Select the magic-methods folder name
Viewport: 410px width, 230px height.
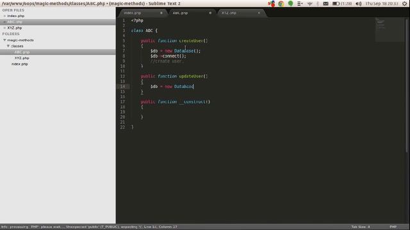[x=20, y=40]
